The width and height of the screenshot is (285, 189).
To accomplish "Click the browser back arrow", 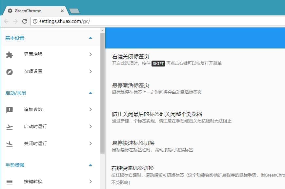I will pyautogui.click(x=6, y=21).
